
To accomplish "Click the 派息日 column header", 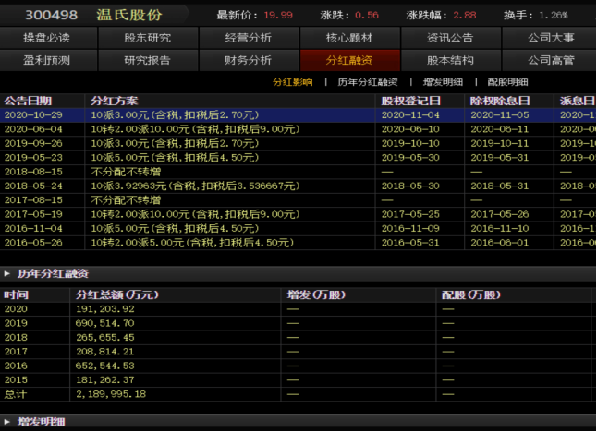I will point(578,101).
